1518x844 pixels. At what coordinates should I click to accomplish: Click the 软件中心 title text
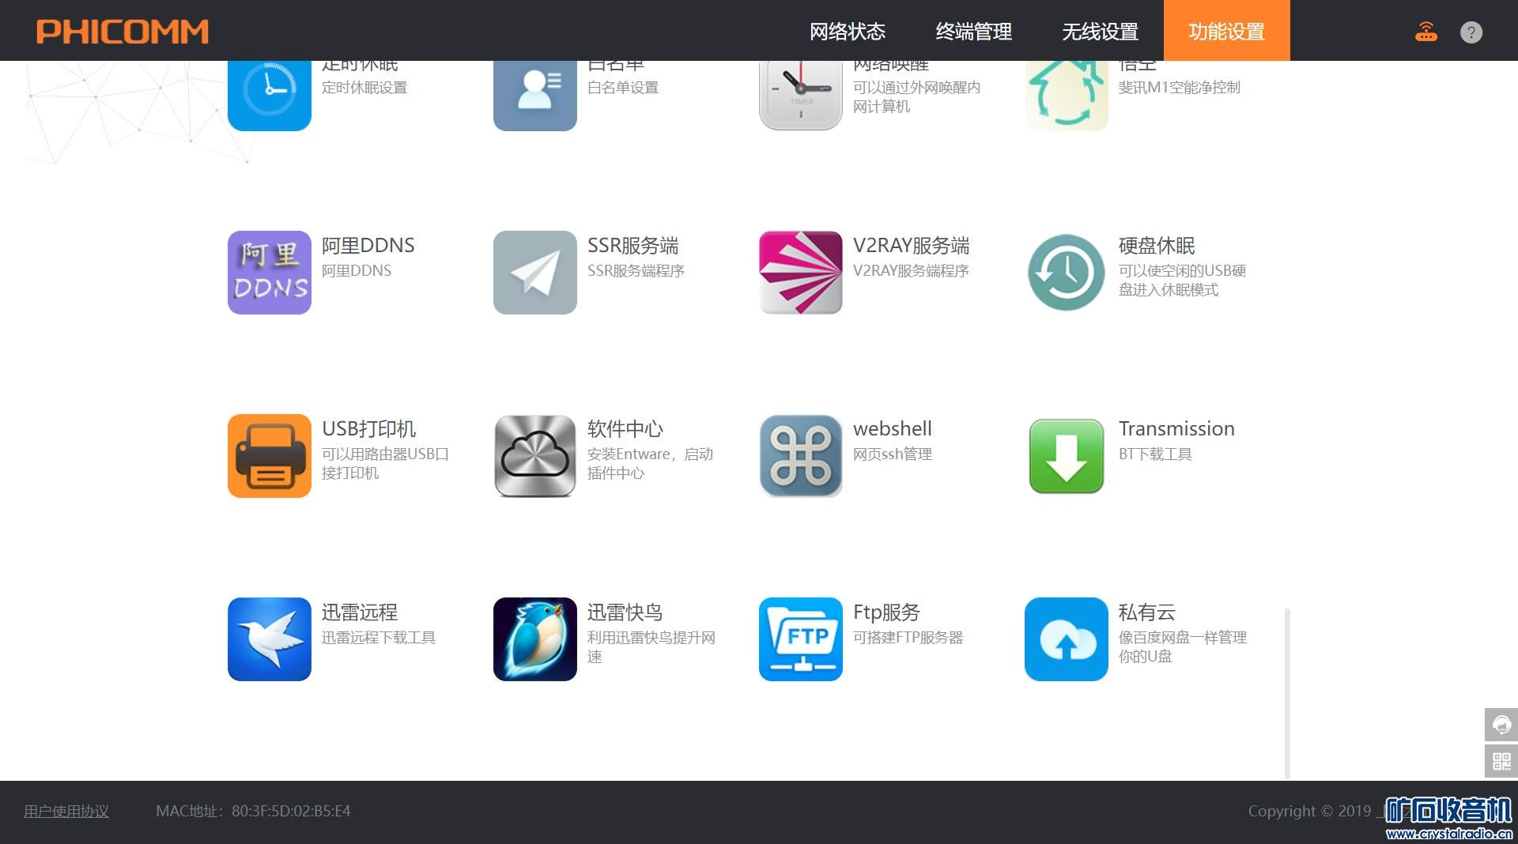(625, 429)
